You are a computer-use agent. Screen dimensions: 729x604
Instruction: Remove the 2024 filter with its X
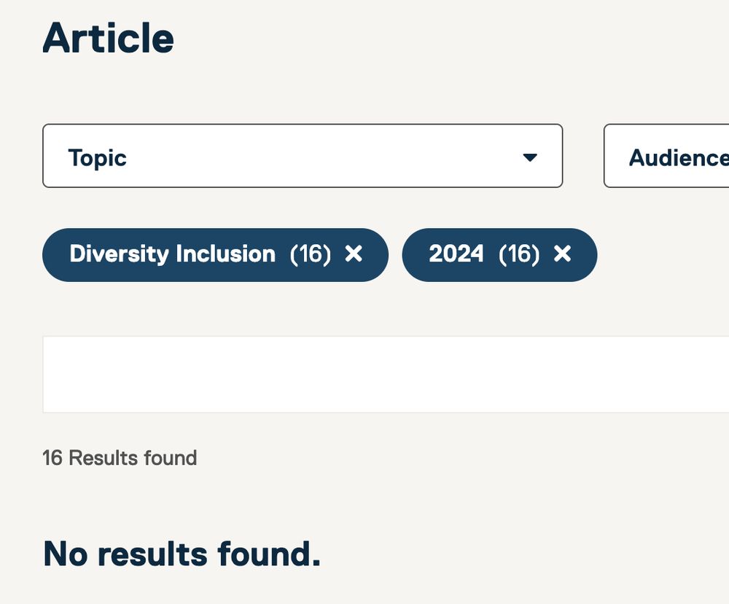click(562, 254)
